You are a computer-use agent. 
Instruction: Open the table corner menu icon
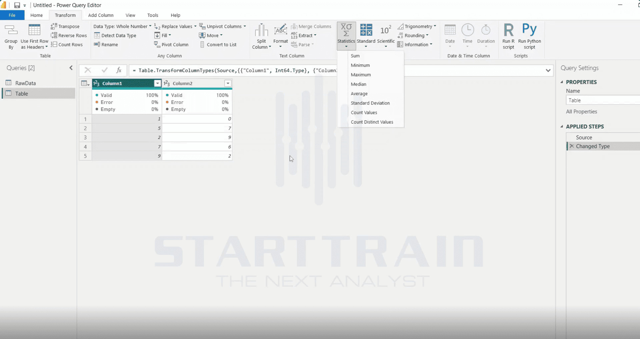85,83
